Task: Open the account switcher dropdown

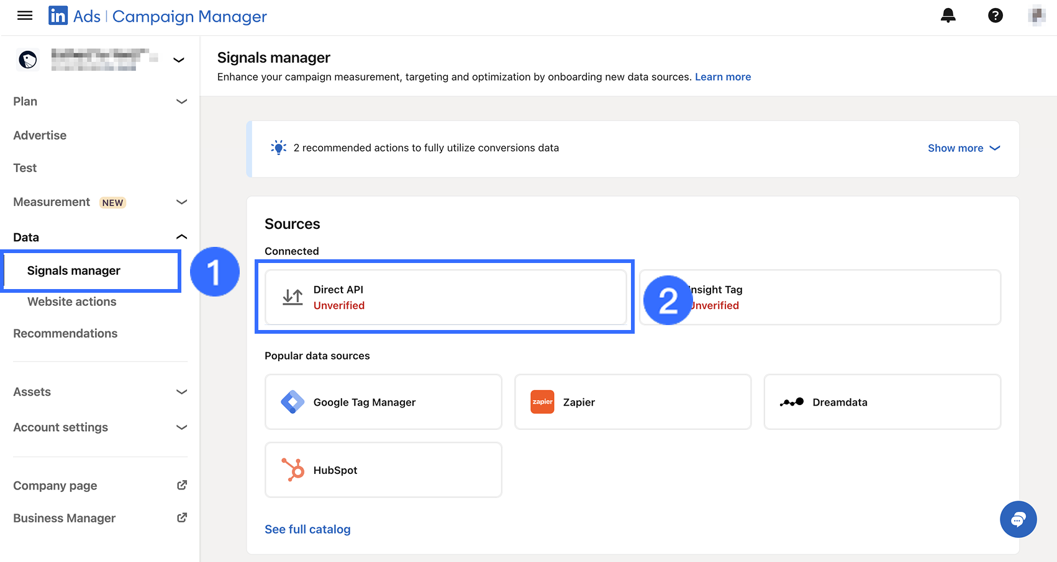Action: [x=179, y=60]
